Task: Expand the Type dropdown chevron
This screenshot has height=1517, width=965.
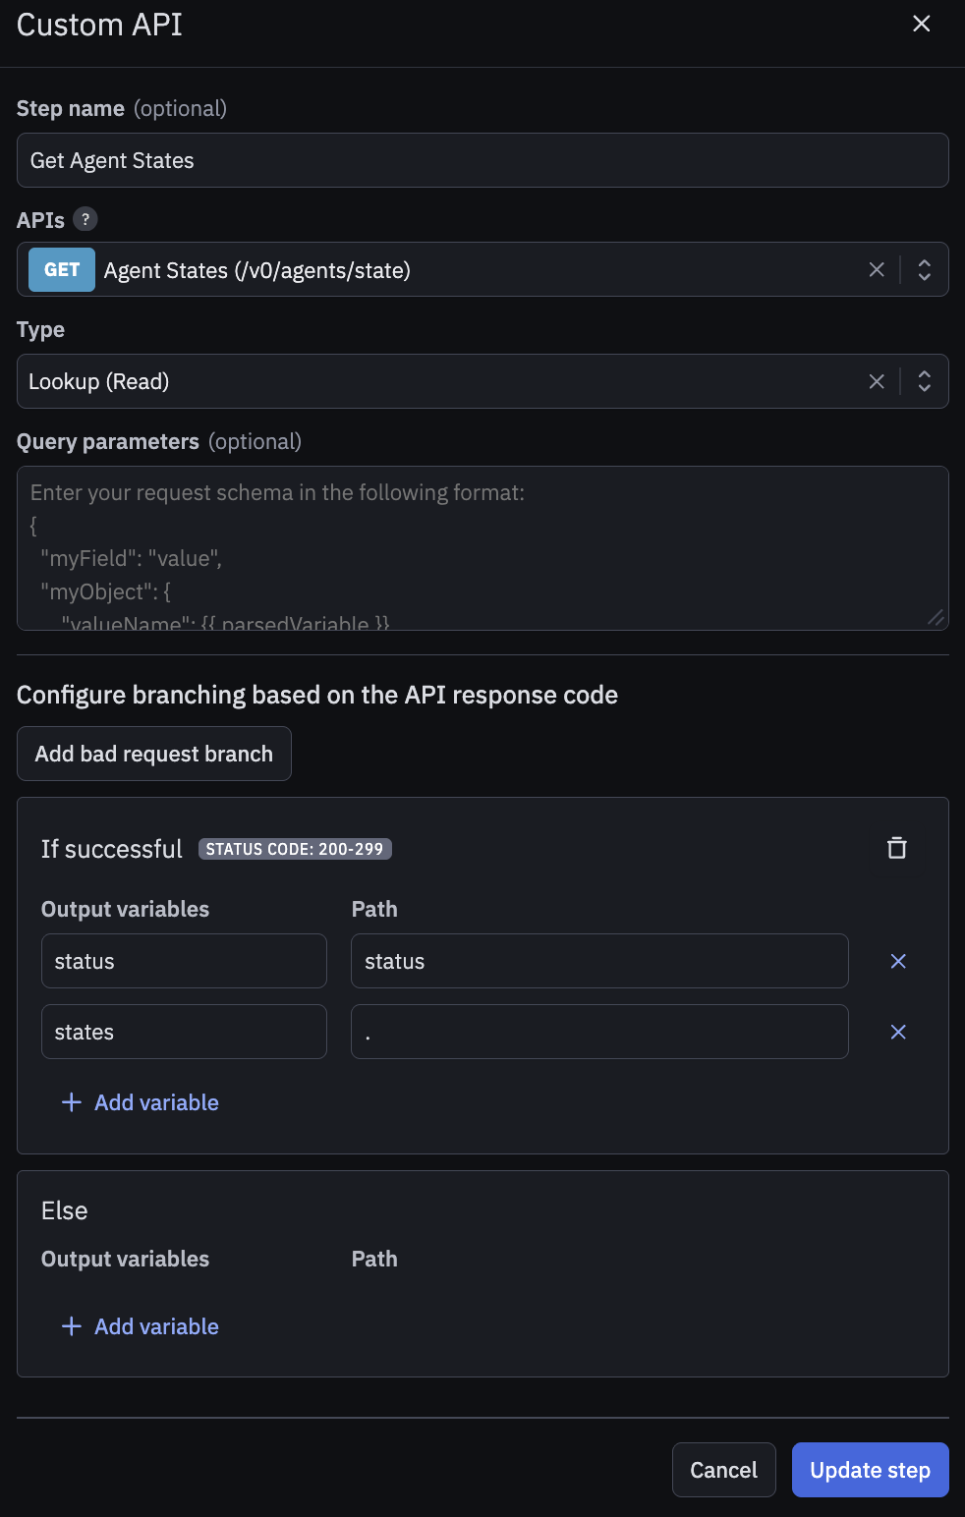Action: [924, 381]
